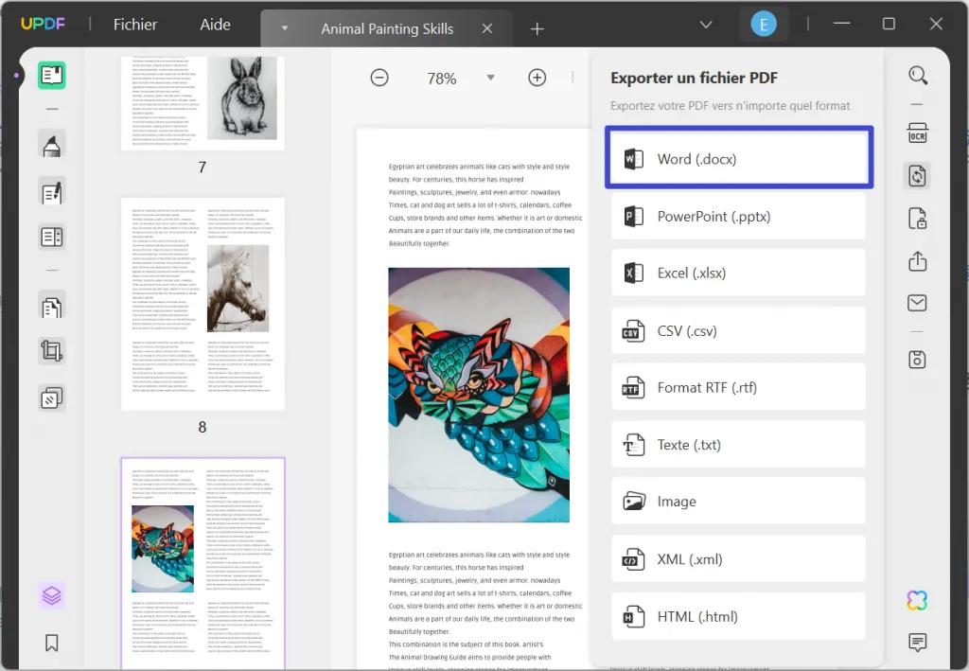Open the Bookmark panel
This screenshot has height=671, width=969.
click(x=51, y=643)
